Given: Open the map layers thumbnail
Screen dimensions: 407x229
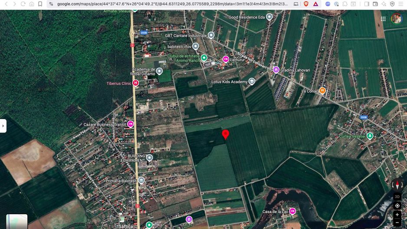Looking at the screenshot, I should pos(16,222).
